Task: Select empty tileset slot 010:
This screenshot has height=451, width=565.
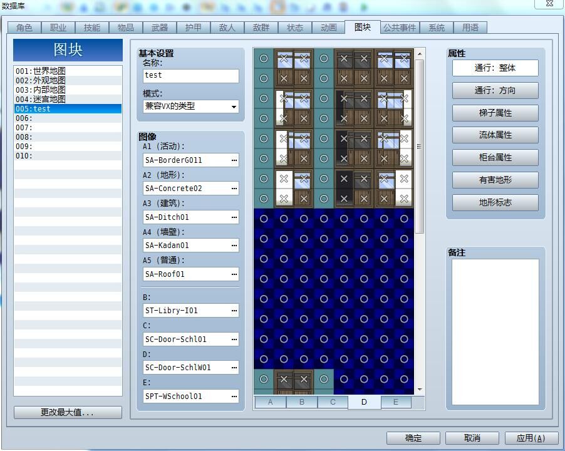Action: (x=68, y=155)
